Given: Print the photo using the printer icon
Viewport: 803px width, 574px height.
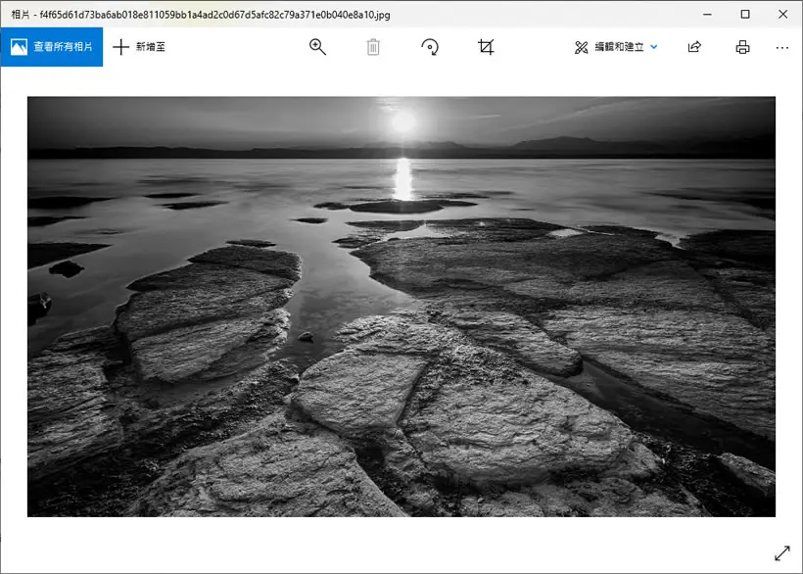Looking at the screenshot, I should [x=742, y=47].
